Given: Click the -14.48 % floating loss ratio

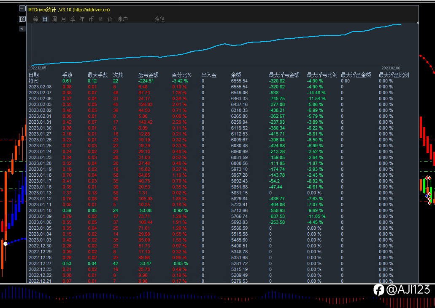Looking at the screenshot, I should pos(316,93).
